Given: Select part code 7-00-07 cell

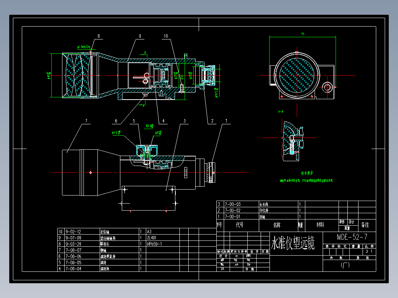Looking at the screenshot, I should tap(73, 250).
